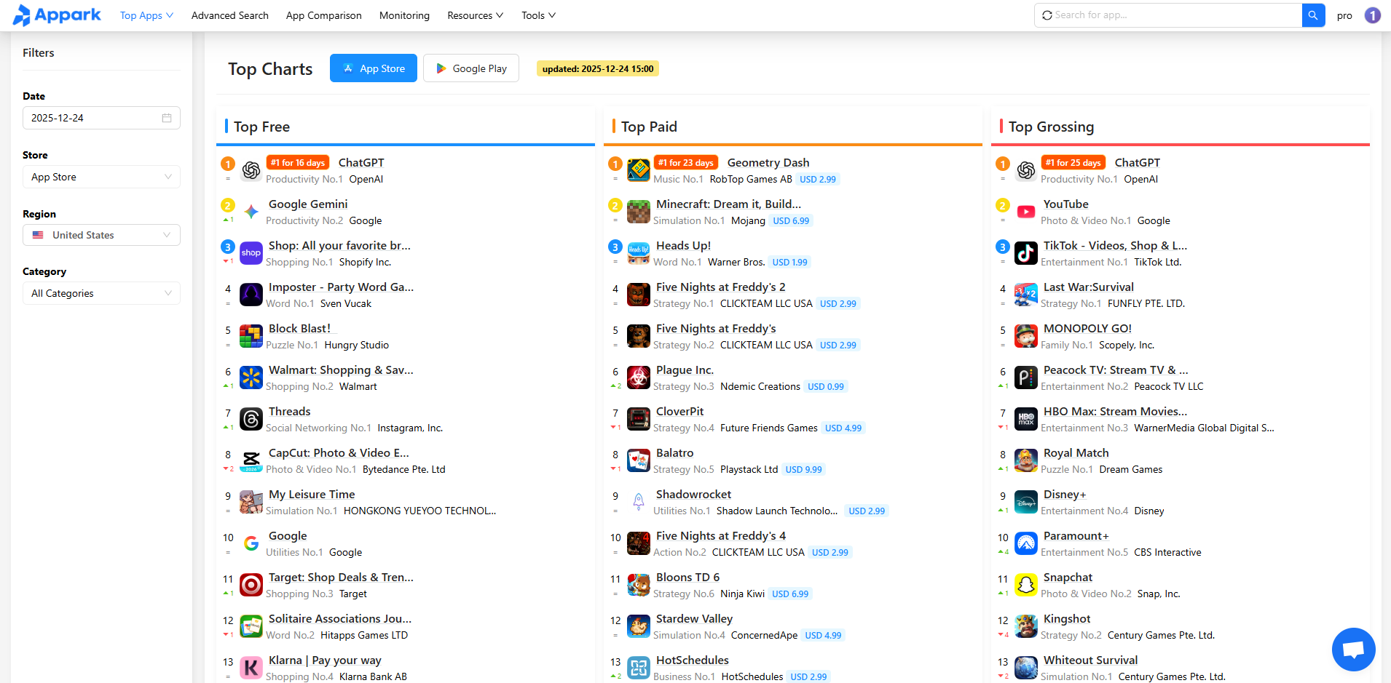
Task: Open the Minecraft app title link
Action: (x=728, y=204)
